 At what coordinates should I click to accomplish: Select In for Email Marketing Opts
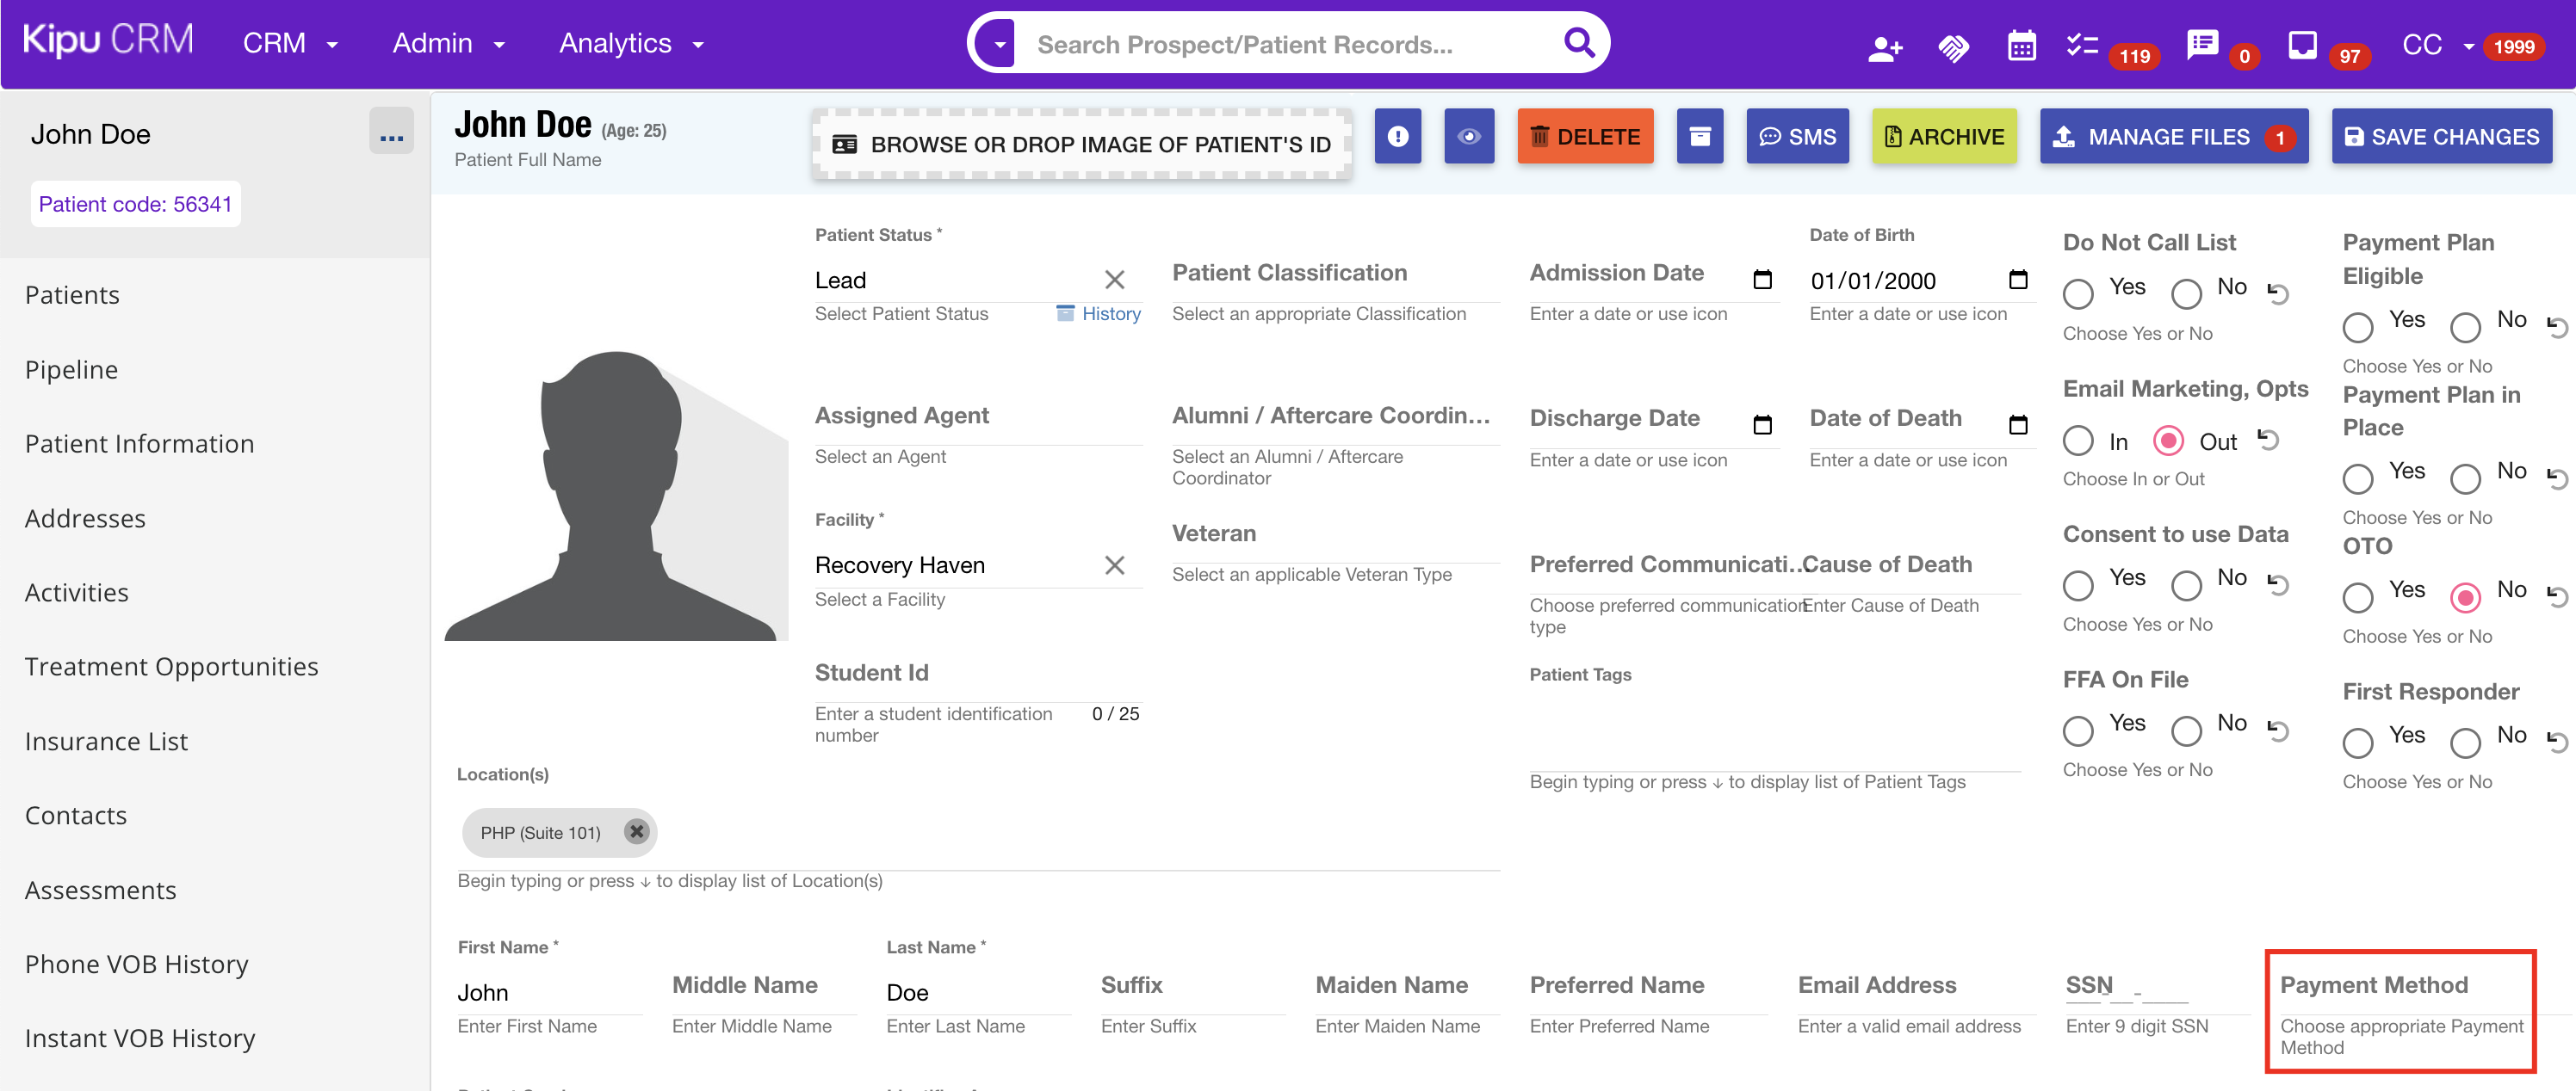pos(2078,441)
